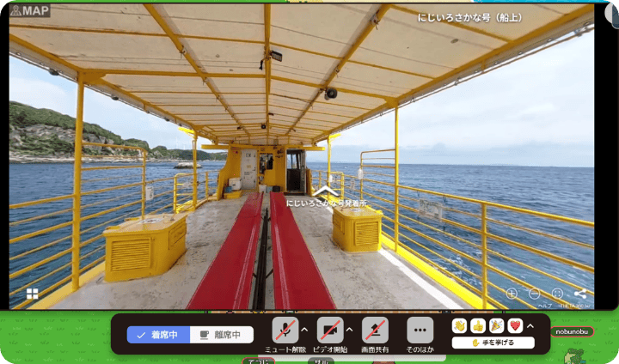
Task: Raise hand with 手を挙げる button
Action: point(493,343)
